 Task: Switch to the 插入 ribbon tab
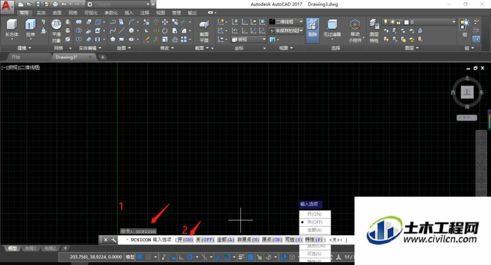(x=129, y=13)
